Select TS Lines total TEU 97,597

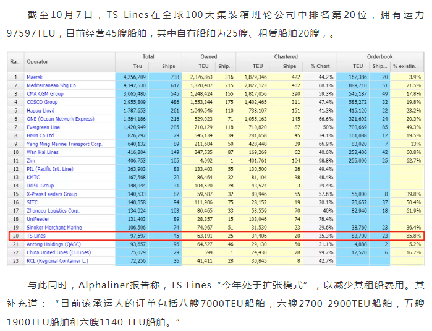coord(132,236)
